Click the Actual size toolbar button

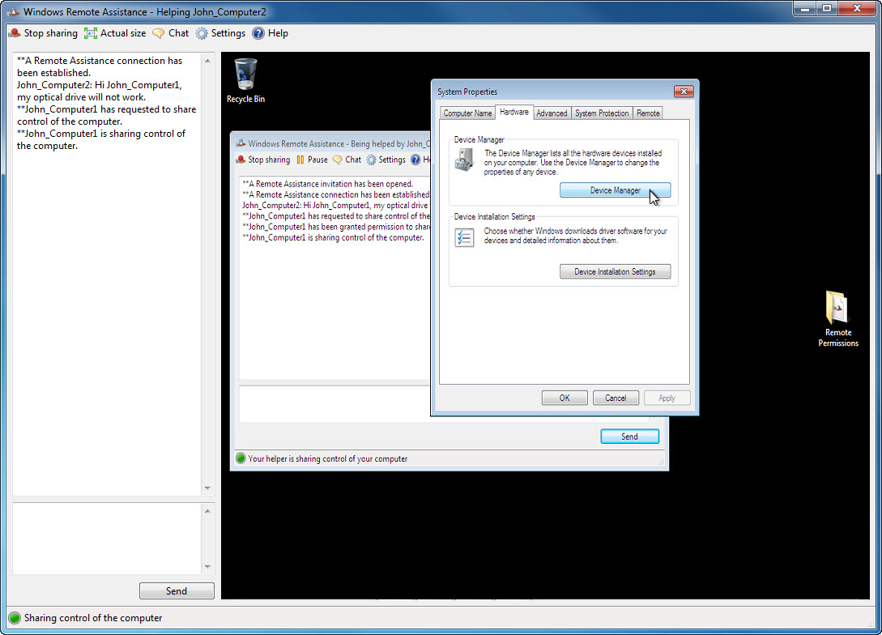(x=115, y=33)
